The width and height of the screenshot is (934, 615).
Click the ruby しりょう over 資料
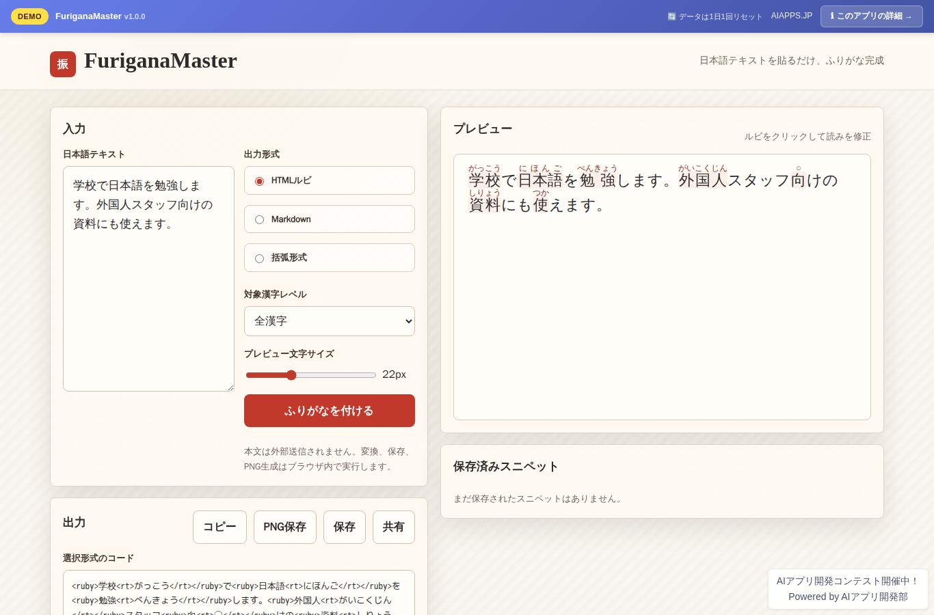[x=485, y=193]
